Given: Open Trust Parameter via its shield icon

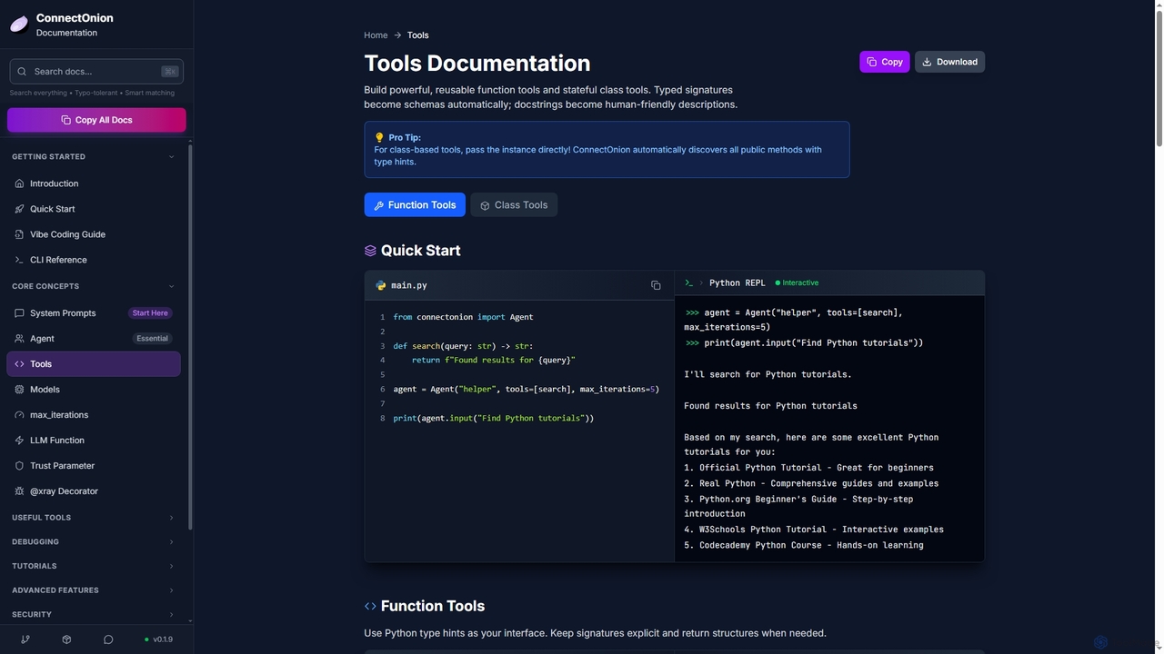Looking at the screenshot, I should (x=20, y=466).
